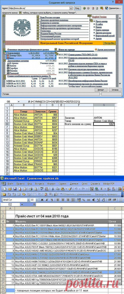Click the AutoSum sigma icon

pyautogui.click(x=102, y=189)
